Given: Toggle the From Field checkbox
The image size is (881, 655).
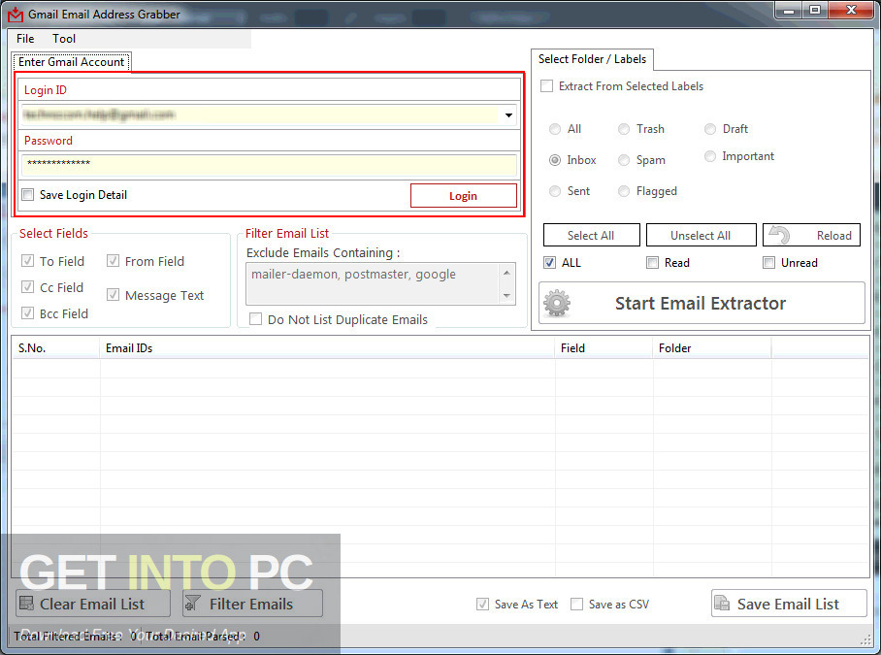Looking at the screenshot, I should pos(113,261).
